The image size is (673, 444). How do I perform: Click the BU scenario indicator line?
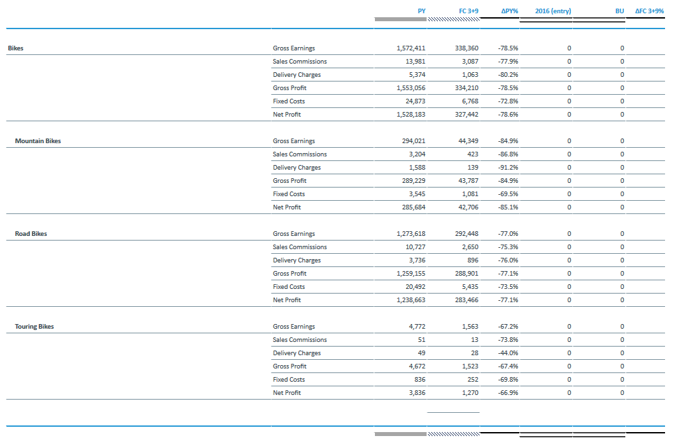pos(599,20)
